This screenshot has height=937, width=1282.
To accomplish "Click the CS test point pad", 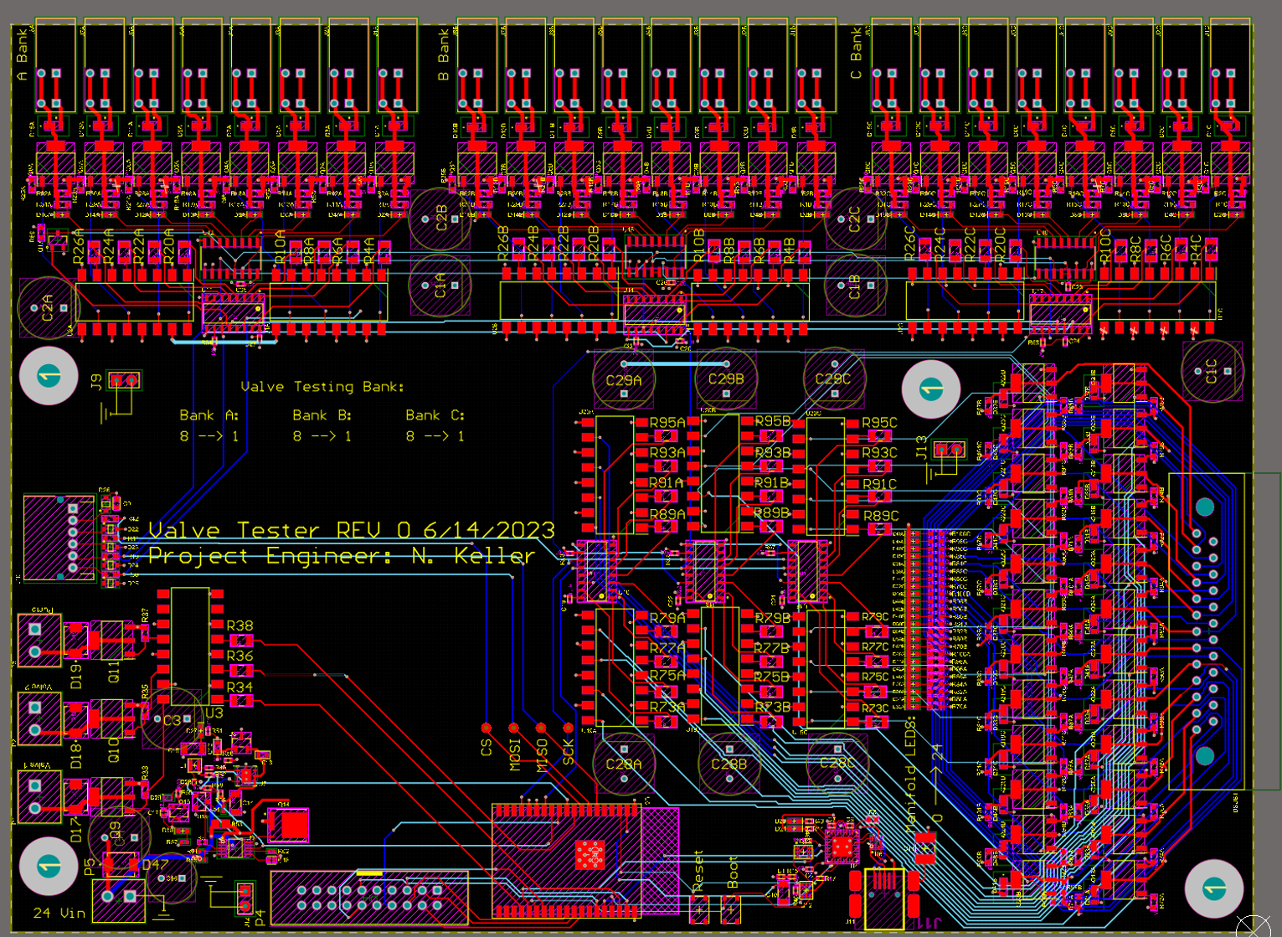I will 487,728.
